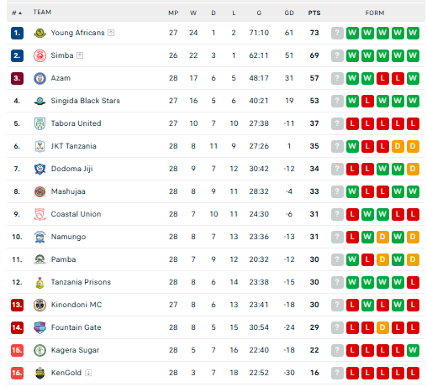Sort table by the # rank column

click(x=17, y=13)
